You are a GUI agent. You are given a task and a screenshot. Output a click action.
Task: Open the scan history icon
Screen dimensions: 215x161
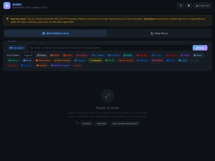point(180,6)
